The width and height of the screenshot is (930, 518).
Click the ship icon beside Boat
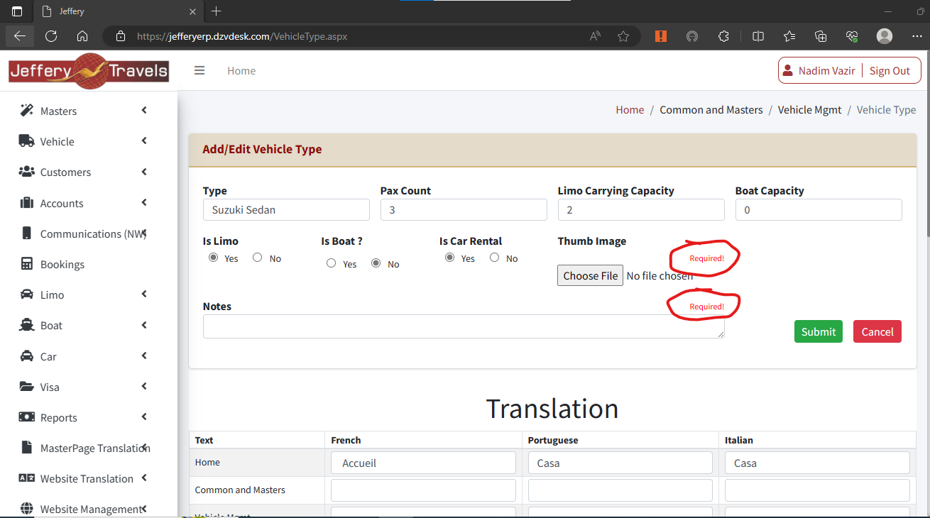(x=27, y=325)
